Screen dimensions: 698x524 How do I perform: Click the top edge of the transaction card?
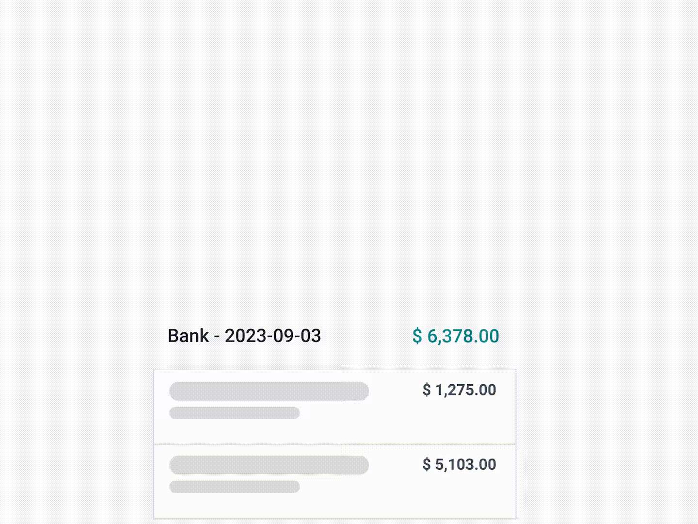click(334, 370)
